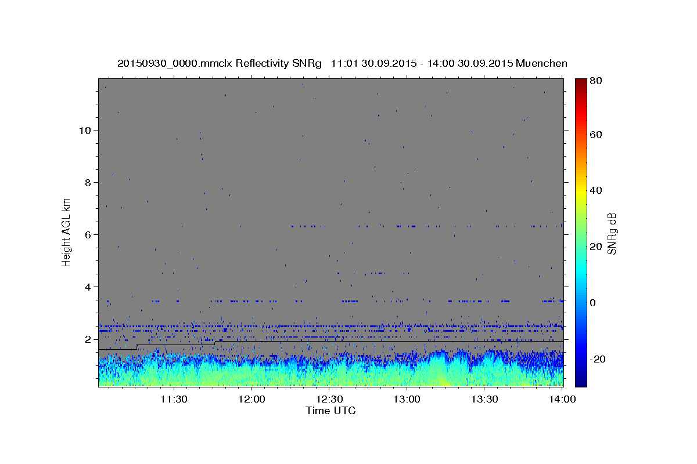
Task: Click the plot title text '20150930_0000.mmclx Reflectivity SNRg'
Action: [219, 63]
